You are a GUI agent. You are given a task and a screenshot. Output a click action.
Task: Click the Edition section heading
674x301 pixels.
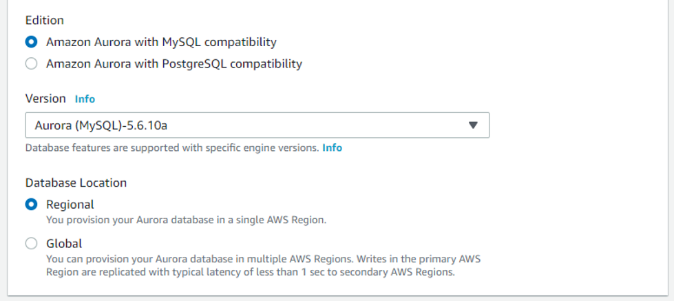point(45,20)
